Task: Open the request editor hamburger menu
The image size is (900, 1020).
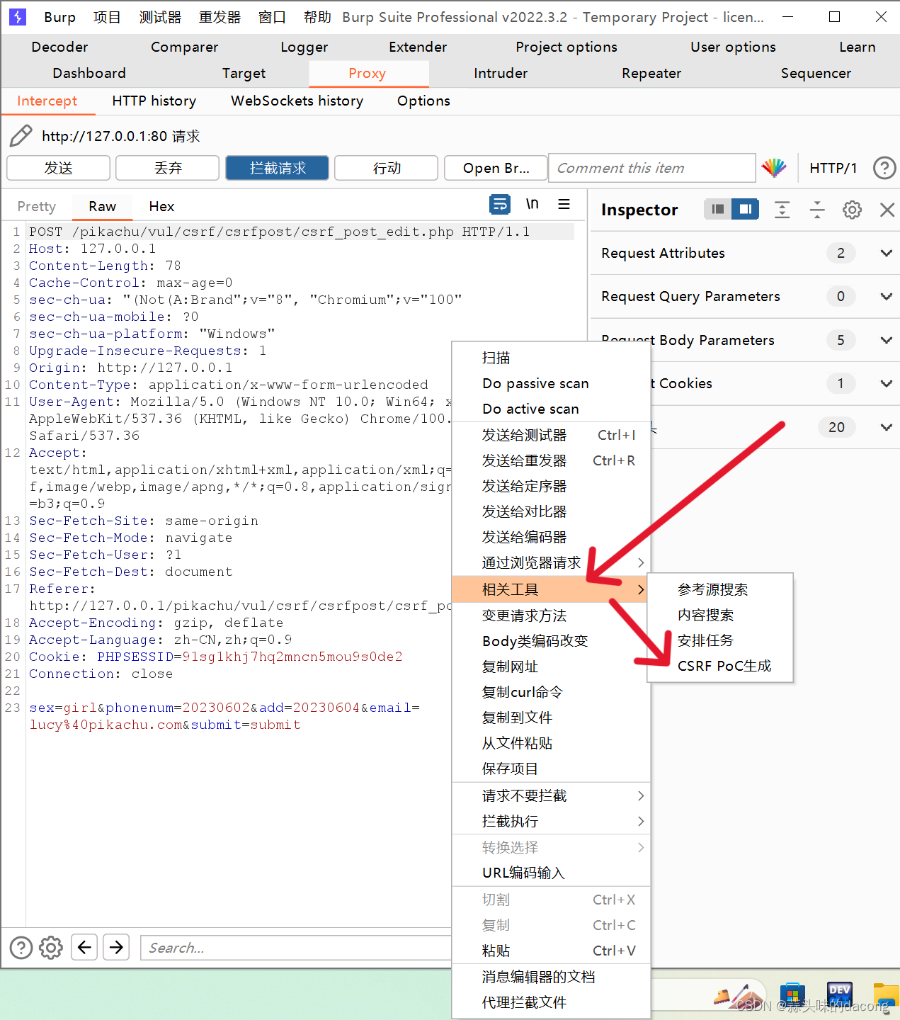Action: coord(564,204)
